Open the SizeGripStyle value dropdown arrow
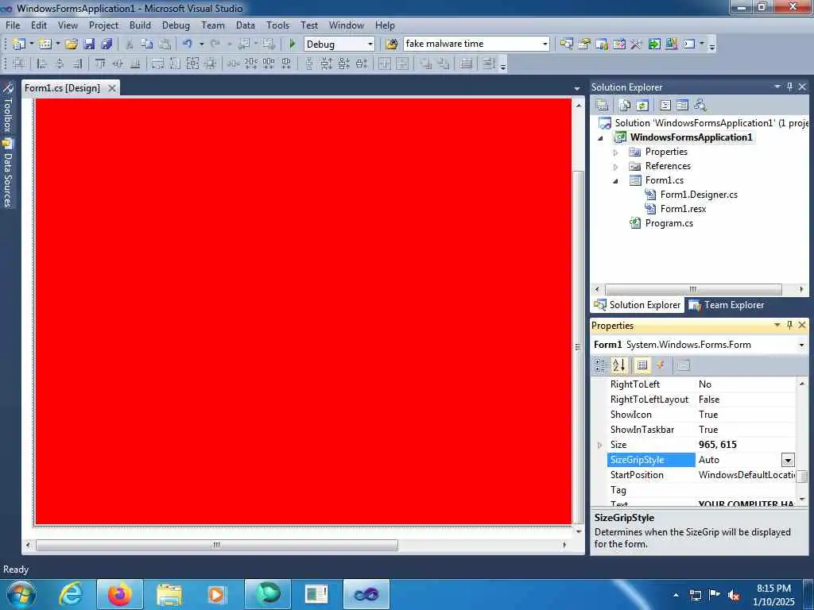The image size is (814, 610). (x=788, y=460)
